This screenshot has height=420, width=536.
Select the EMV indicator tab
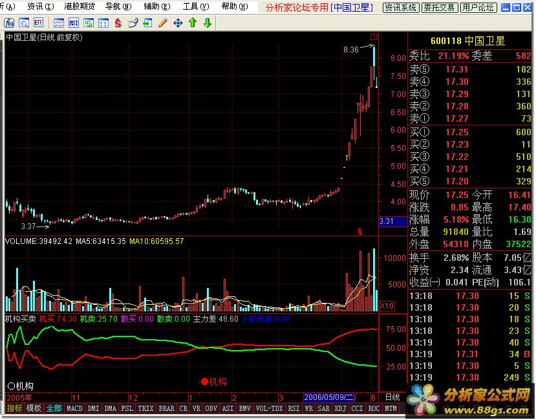coord(244,408)
